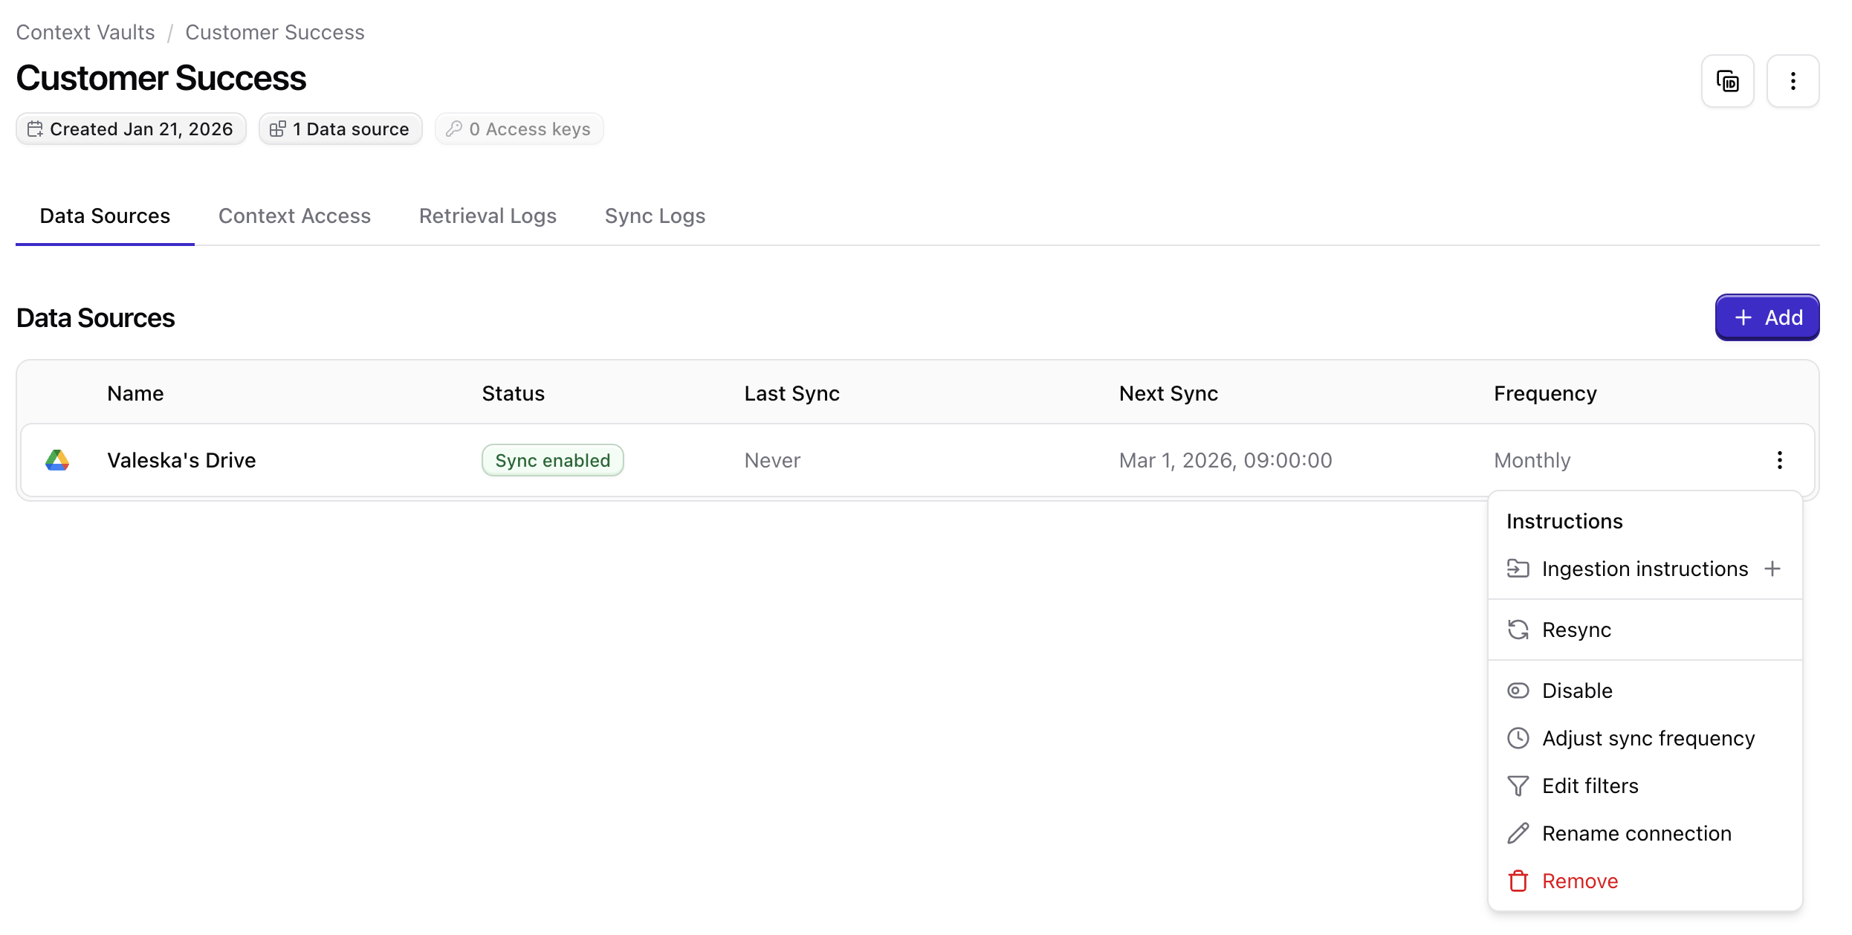Switch to the Context Access tab
1852x935 pixels.
pyautogui.click(x=294, y=216)
